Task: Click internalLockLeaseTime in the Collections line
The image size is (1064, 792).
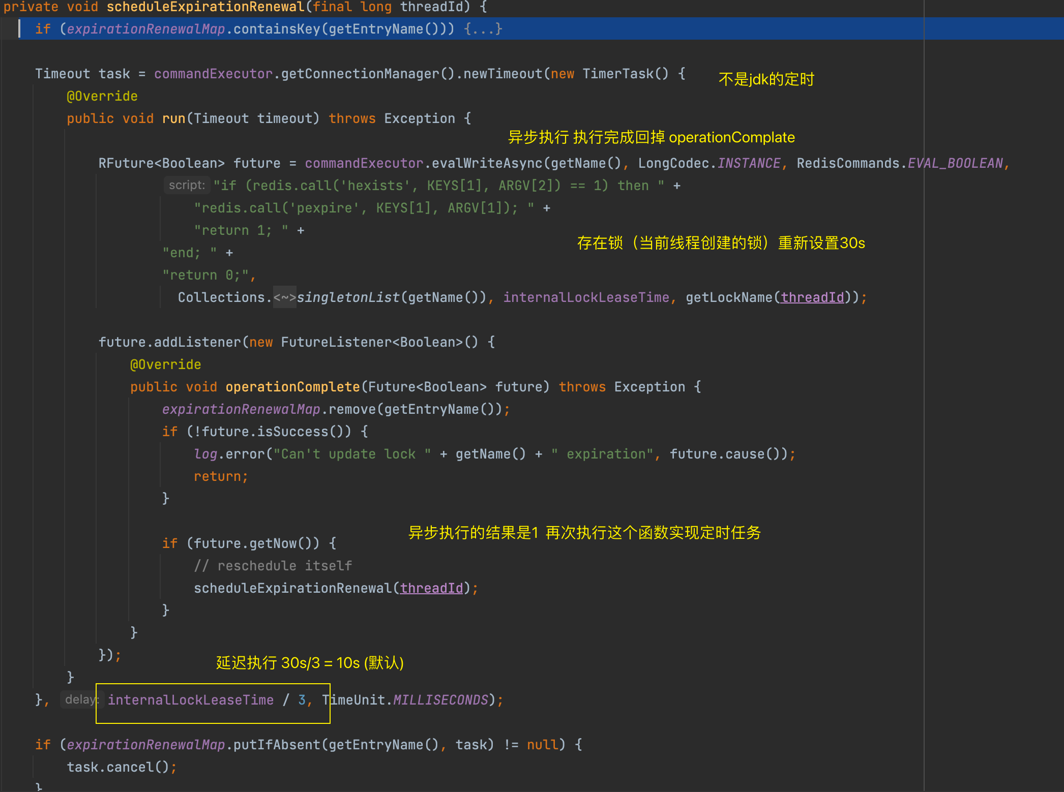Action: (x=586, y=297)
